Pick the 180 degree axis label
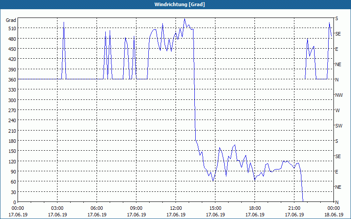This screenshot has height=219, width=351. click(12, 141)
